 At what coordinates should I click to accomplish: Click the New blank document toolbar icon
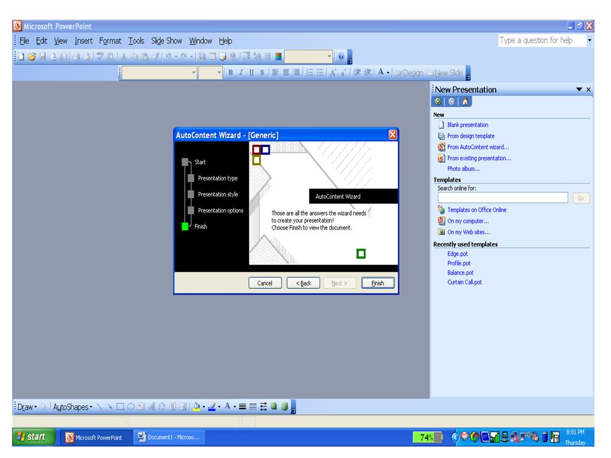[x=22, y=57]
